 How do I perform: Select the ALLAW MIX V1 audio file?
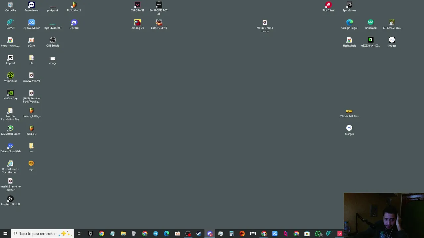(31, 77)
